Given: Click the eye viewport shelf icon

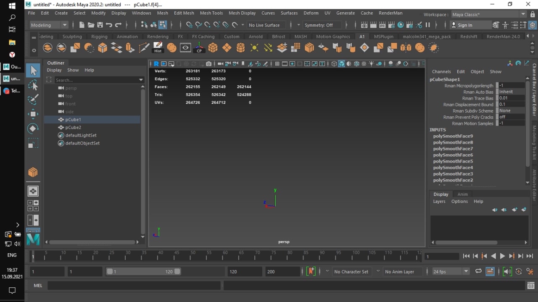Looking at the screenshot, I should point(185,47).
